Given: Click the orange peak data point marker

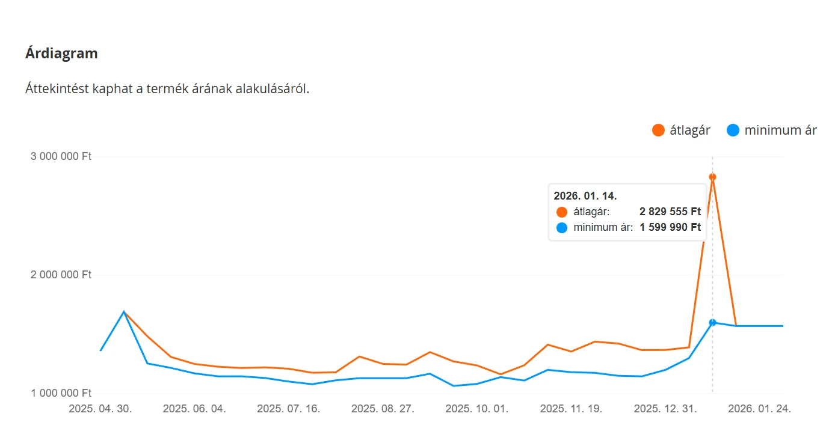Looking at the screenshot, I should 712,177.
